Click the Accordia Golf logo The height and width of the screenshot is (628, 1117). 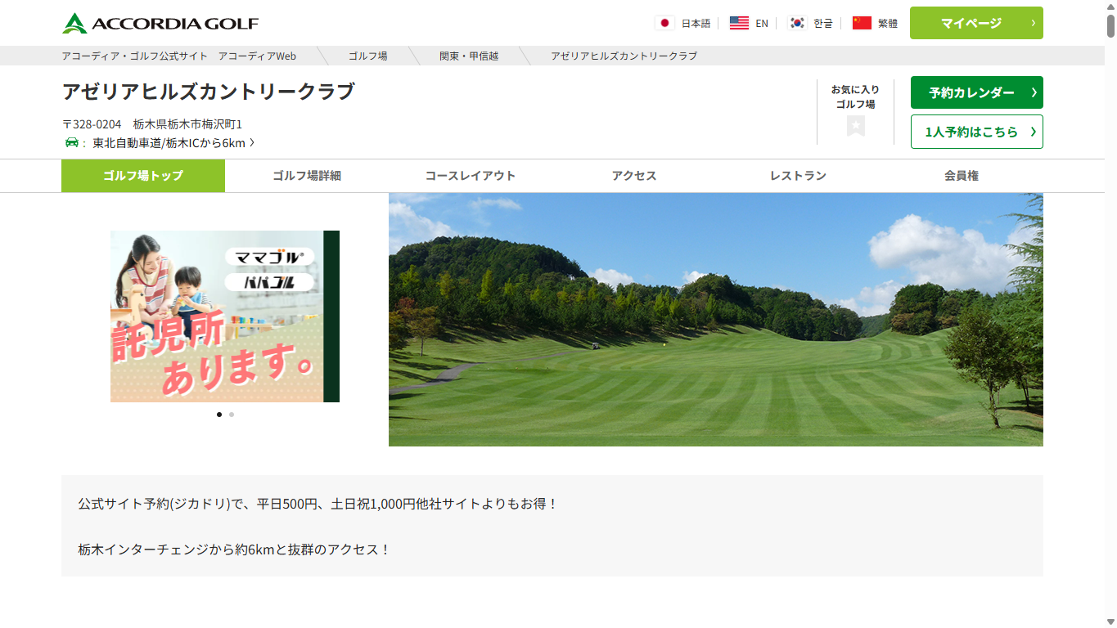point(160,23)
